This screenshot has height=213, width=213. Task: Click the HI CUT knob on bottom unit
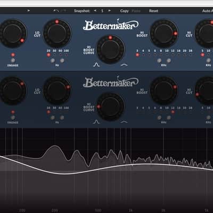tap(204, 91)
